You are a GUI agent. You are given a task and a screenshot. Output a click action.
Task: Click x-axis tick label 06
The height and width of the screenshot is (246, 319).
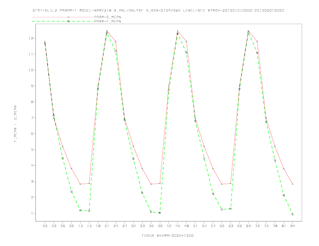pos(63,226)
